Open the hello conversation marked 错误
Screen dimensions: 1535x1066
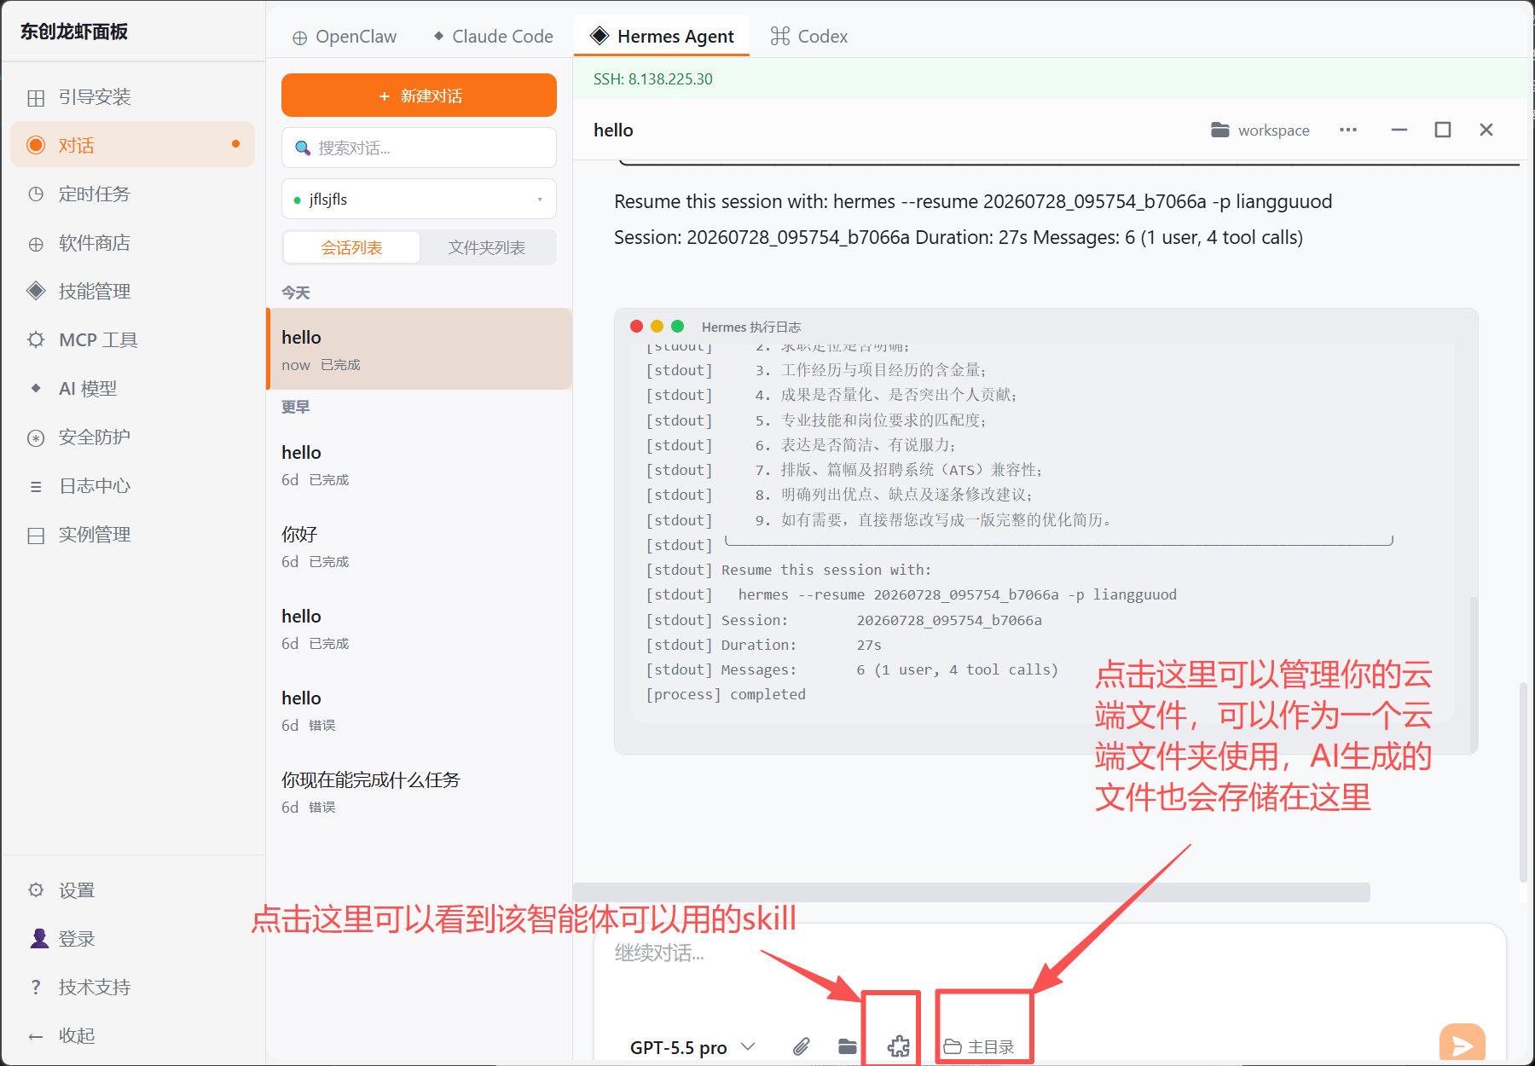(420, 710)
